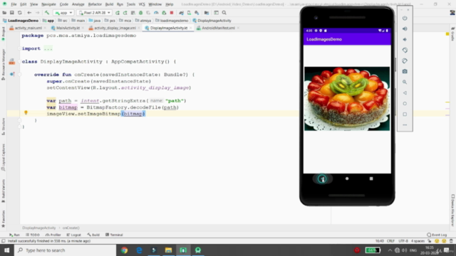Viewport: 456px width, 256px height.
Task: Open the Tools menu
Action: tap(131, 4)
